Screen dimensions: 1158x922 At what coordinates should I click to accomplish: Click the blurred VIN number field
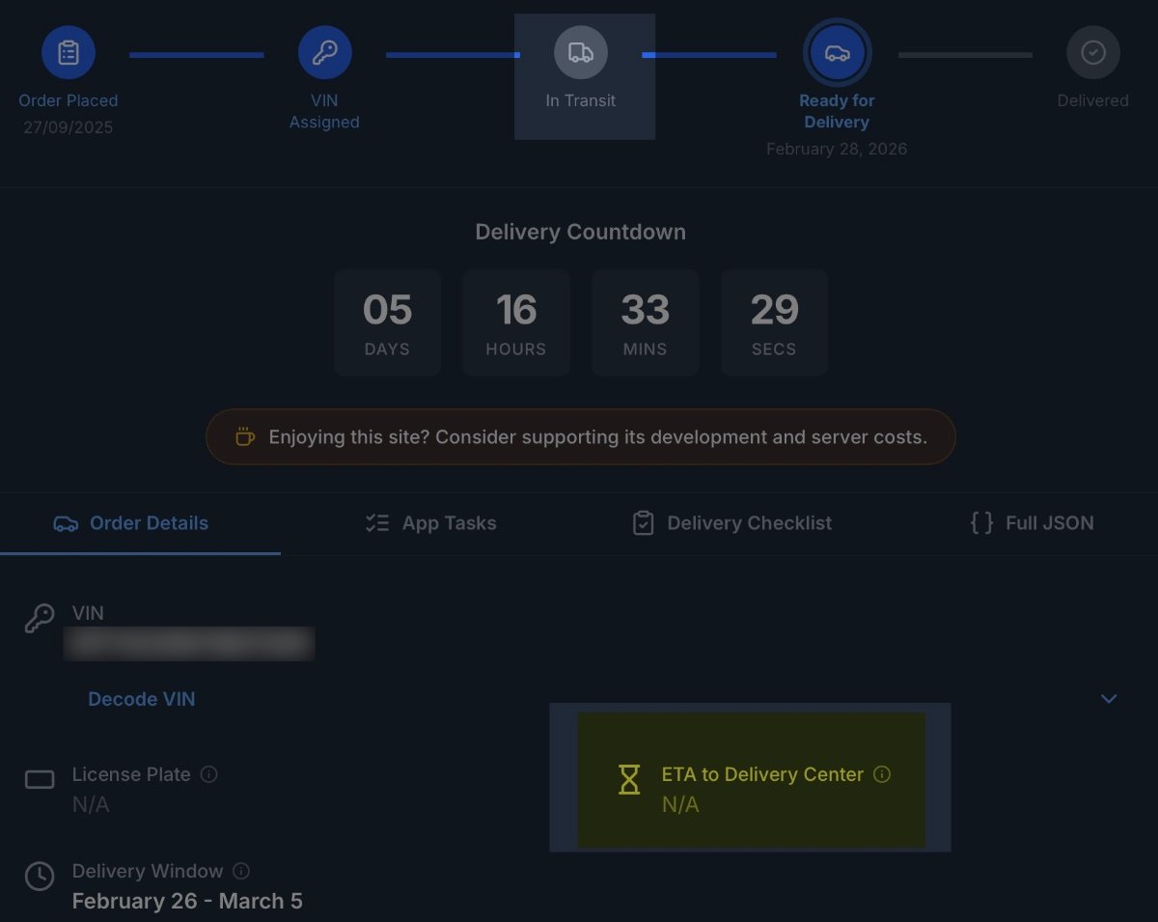pos(189,644)
